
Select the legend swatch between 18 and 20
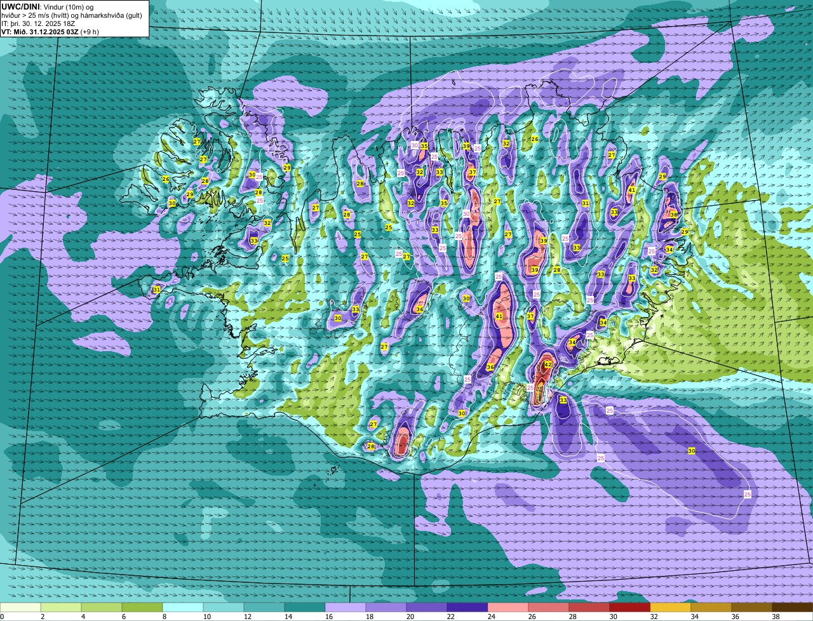(386, 607)
